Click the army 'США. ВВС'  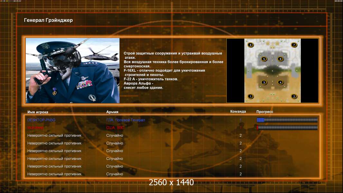tap(115, 128)
